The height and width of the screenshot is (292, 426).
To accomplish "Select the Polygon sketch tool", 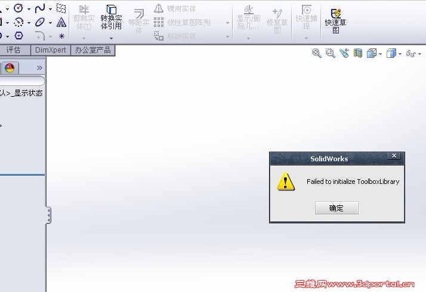I will pos(18,36).
